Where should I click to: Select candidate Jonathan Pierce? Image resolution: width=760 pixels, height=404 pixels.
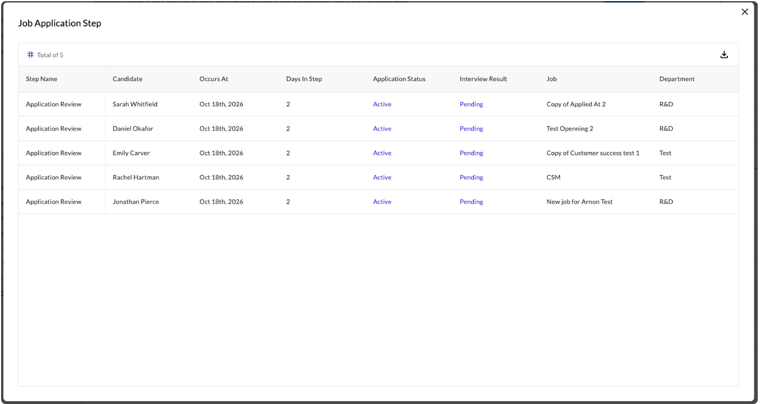click(x=136, y=201)
